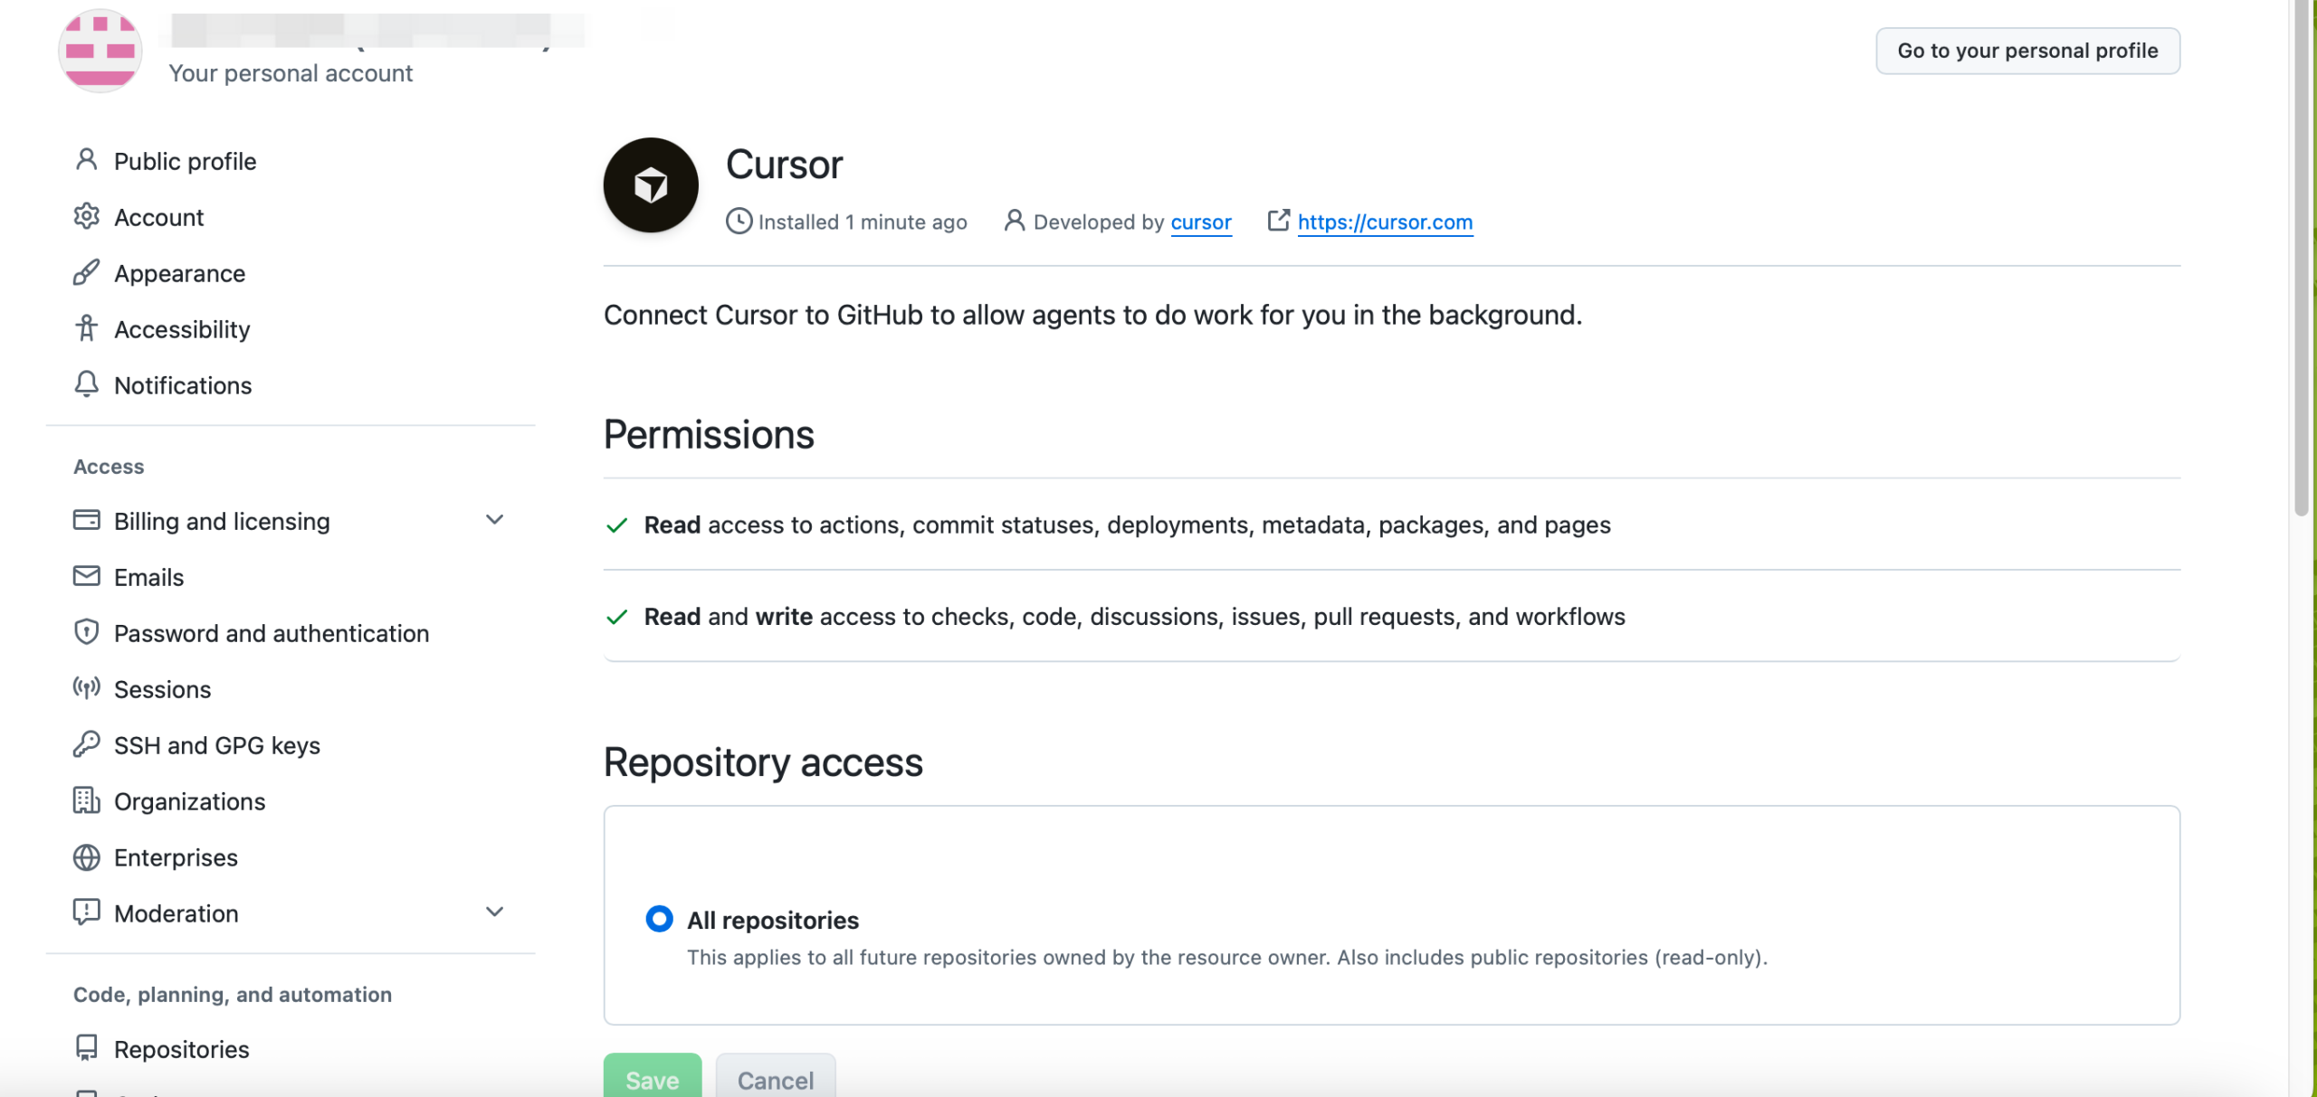Click the Account gear icon
The width and height of the screenshot is (2317, 1097).
(x=86, y=217)
